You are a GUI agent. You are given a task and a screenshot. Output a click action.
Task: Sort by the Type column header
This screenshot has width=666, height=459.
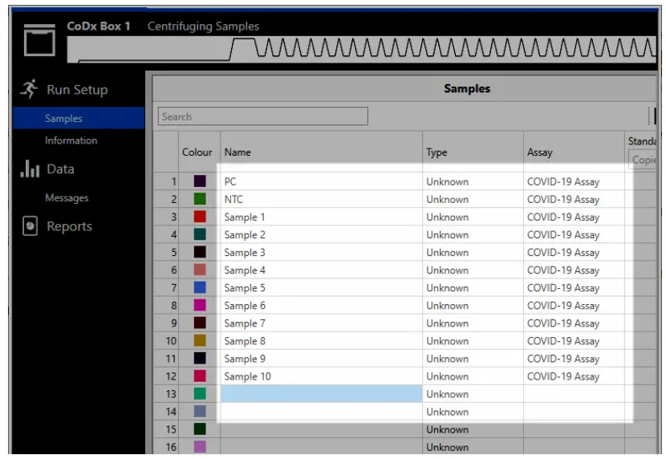tap(473, 152)
